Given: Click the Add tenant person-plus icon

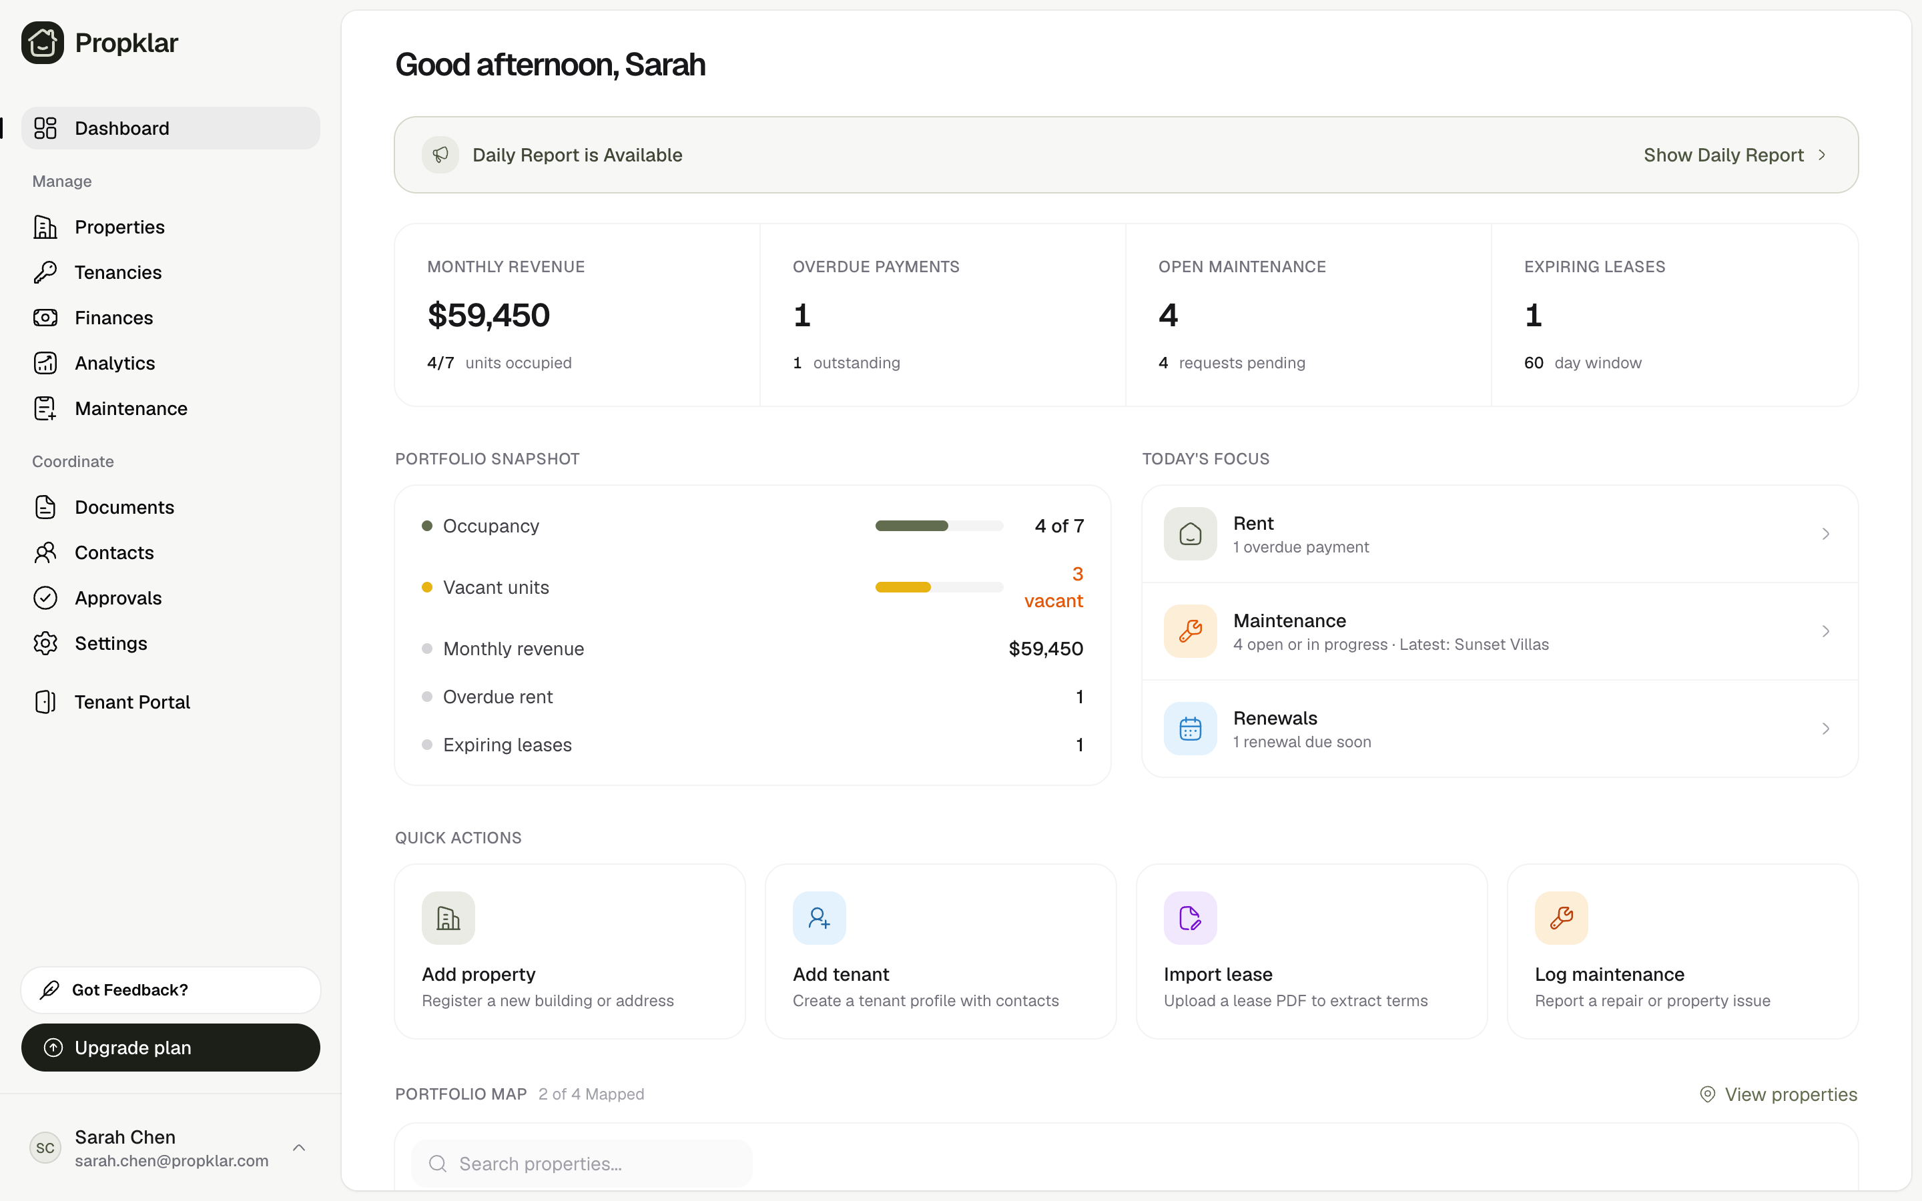Looking at the screenshot, I should (819, 918).
